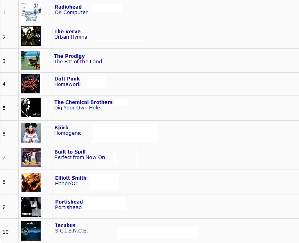Select rank number 2 in The Verve row
Viewport: 299px width, 243px height.
4,38
